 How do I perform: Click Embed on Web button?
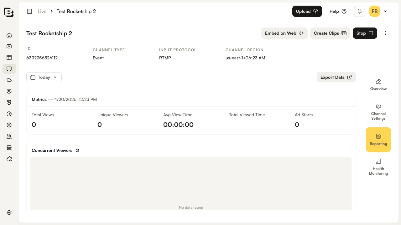click(x=284, y=33)
